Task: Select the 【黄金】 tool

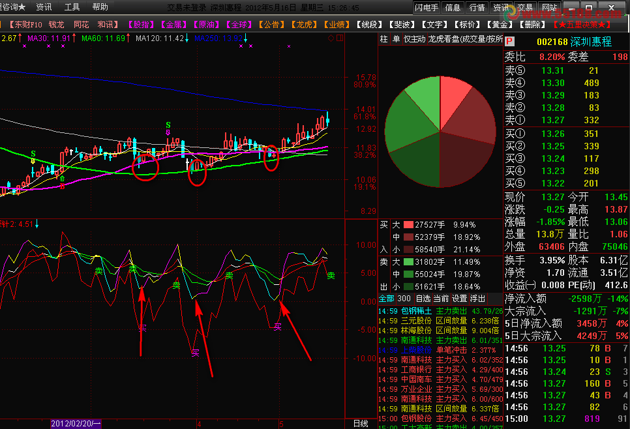Action: click(x=500, y=25)
